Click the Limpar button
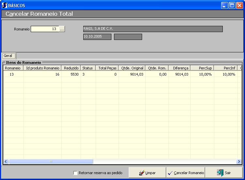This screenshot has width=245, height=180. (147, 173)
